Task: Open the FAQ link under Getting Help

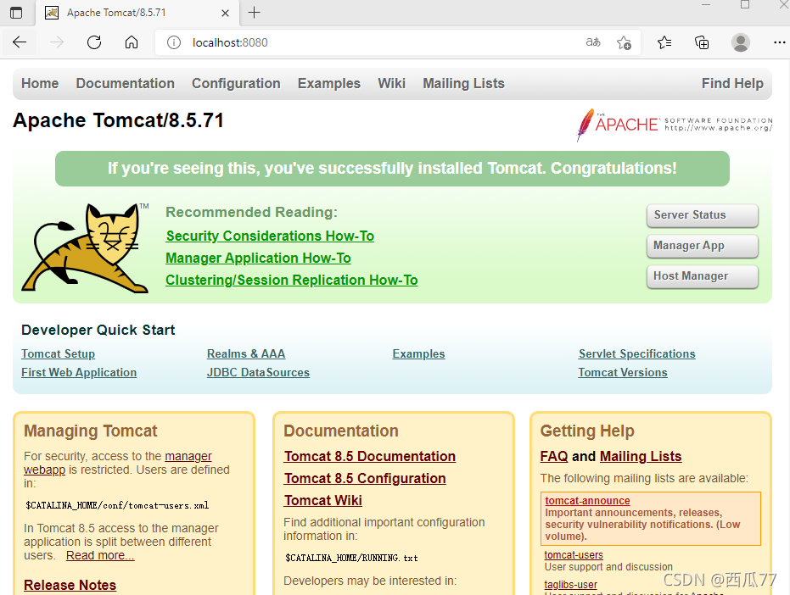Action: click(x=554, y=456)
